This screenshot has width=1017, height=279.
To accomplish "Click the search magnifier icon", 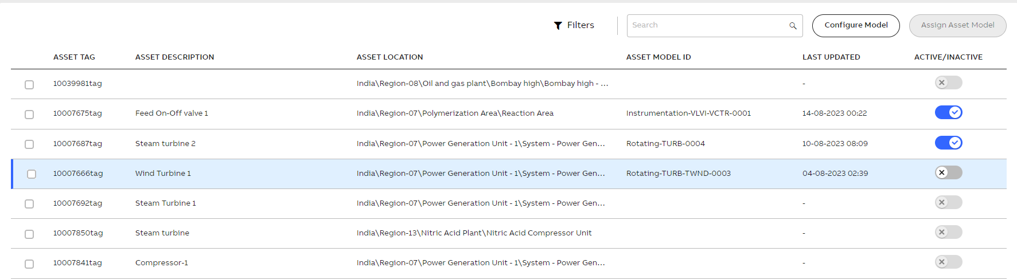I will coord(793,26).
